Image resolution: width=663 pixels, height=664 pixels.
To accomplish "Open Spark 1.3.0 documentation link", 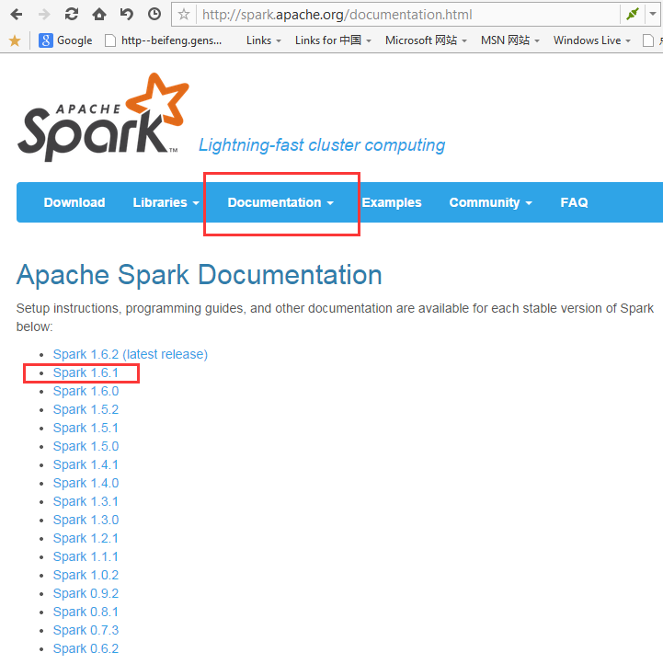I will tap(86, 520).
